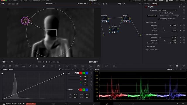The height and width of the screenshot is (105, 187).
Task: Open the Power Window palette
Action: 67,66
